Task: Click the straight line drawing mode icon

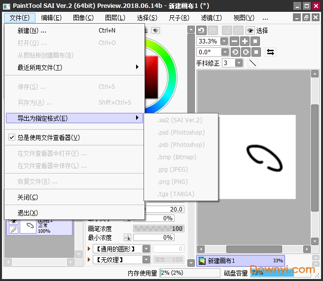Action: [x=252, y=63]
